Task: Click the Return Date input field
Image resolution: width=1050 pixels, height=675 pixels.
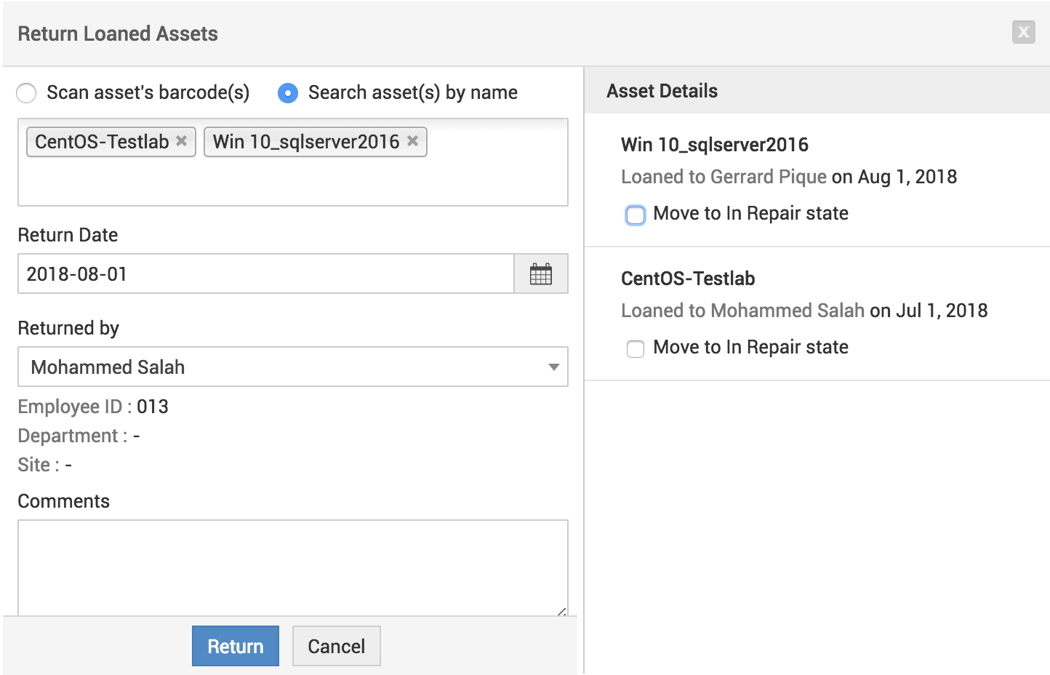Action: tap(265, 274)
